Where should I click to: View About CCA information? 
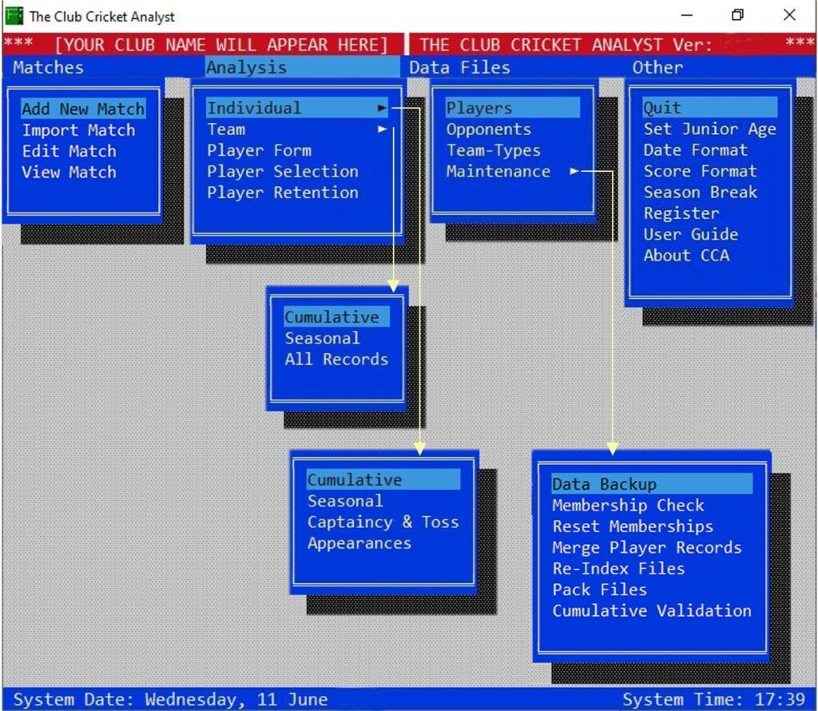685,255
